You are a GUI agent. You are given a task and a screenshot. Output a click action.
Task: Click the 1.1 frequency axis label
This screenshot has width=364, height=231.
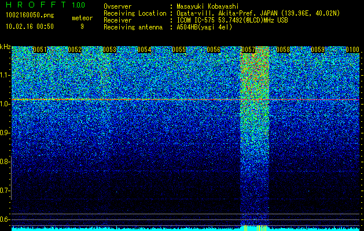(x=5, y=75)
